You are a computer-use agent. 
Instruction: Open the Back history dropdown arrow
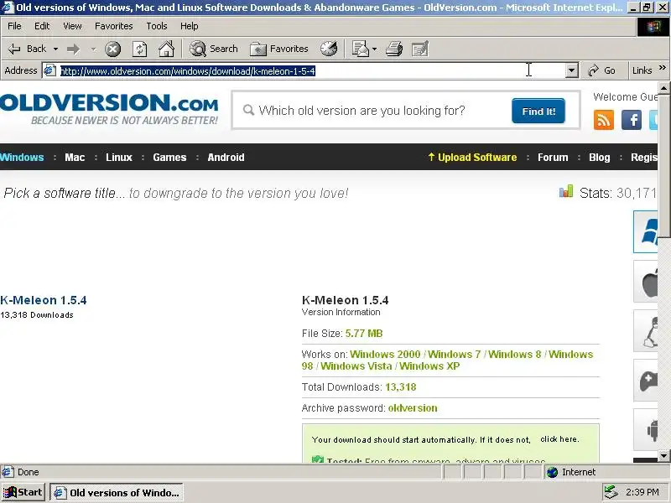coord(55,49)
